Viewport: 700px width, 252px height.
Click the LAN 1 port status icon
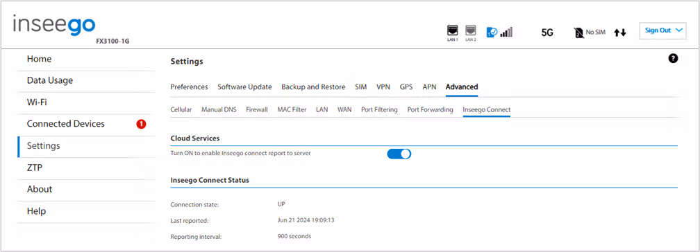(452, 30)
